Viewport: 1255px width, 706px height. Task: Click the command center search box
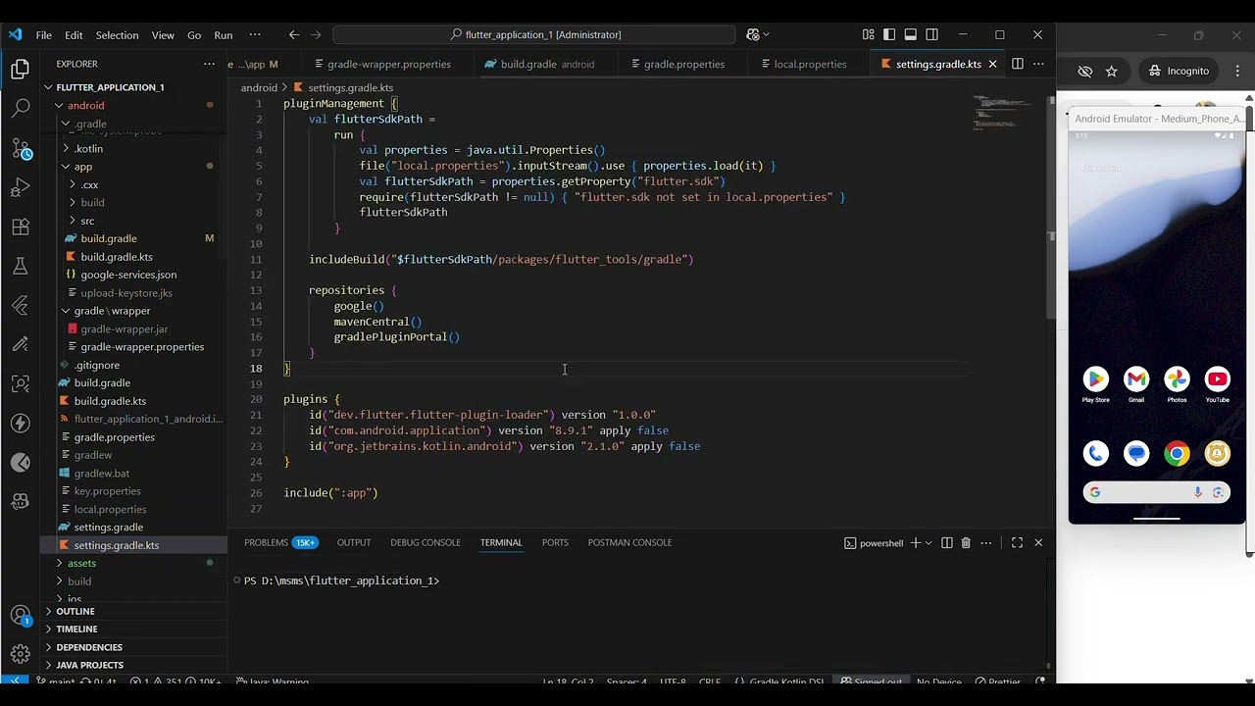[x=534, y=34]
